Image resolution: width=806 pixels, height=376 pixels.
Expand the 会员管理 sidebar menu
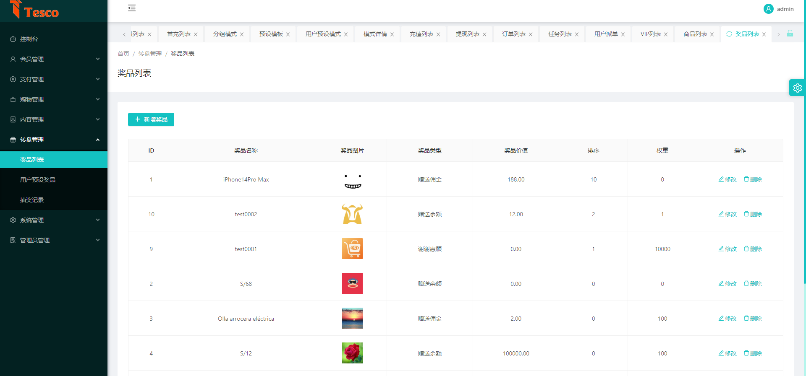pos(54,59)
